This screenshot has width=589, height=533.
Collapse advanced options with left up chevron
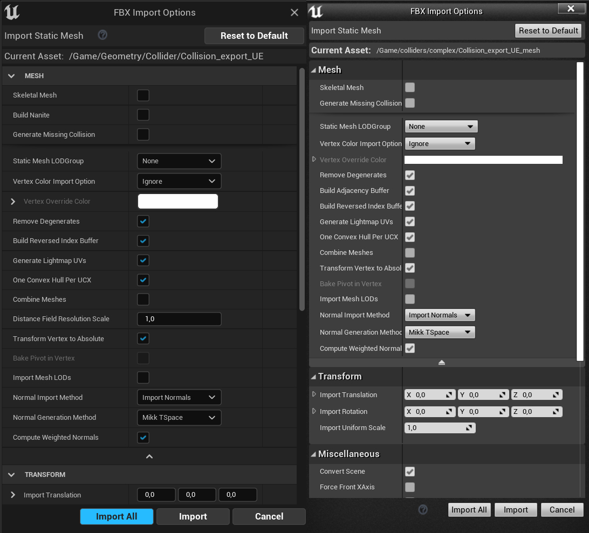(x=149, y=456)
